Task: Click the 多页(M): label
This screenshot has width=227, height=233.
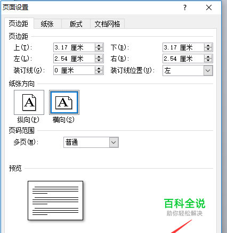Action: click(x=26, y=142)
